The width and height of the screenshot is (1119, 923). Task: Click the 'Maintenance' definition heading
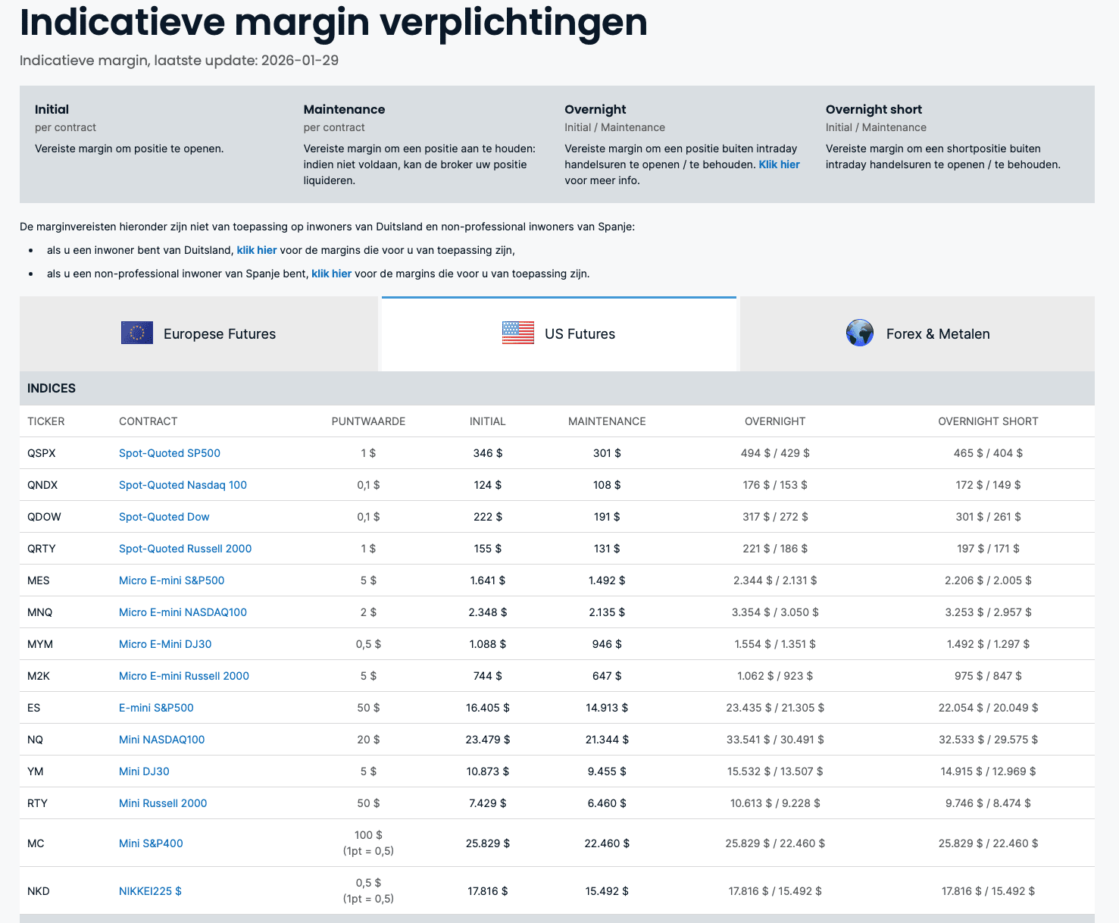344,109
